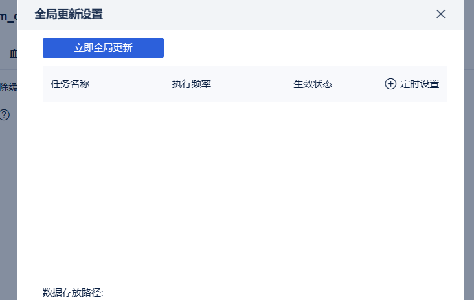Click the 生效状态 column header
This screenshot has width=474, height=300.
(x=313, y=84)
